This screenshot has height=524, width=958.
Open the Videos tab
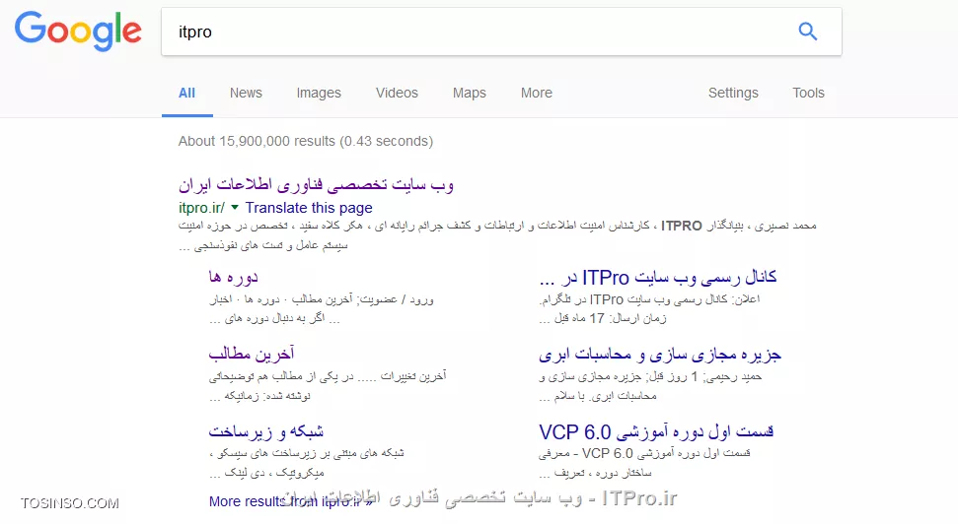pyautogui.click(x=398, y=93)
